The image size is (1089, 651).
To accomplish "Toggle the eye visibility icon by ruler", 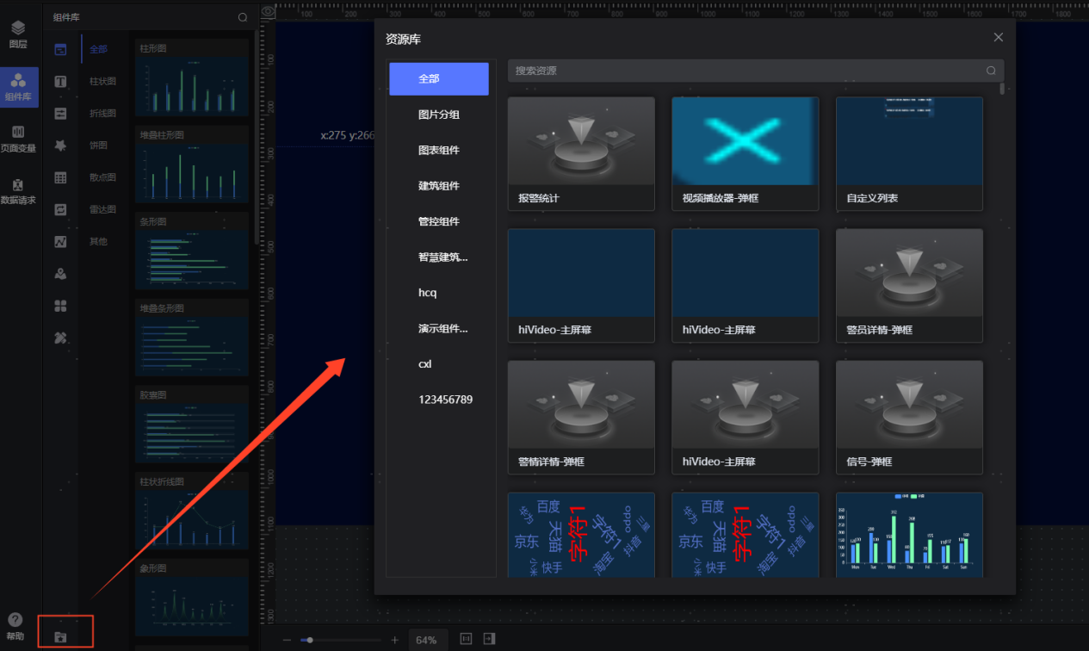I will [268, 12].
